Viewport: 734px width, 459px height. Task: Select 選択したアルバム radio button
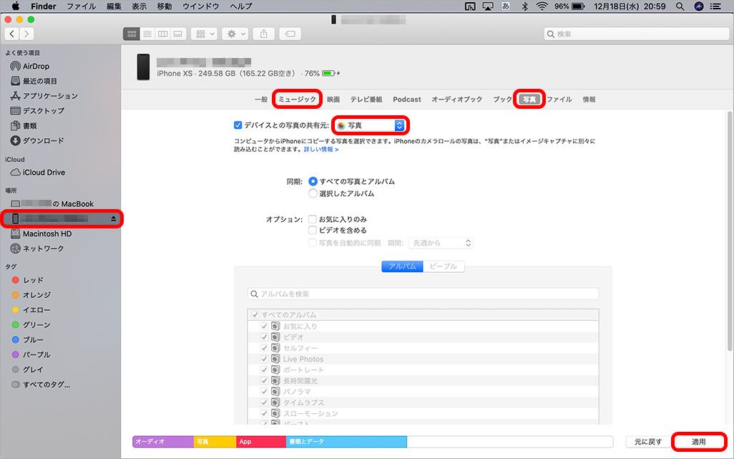(x=313, y=193)
